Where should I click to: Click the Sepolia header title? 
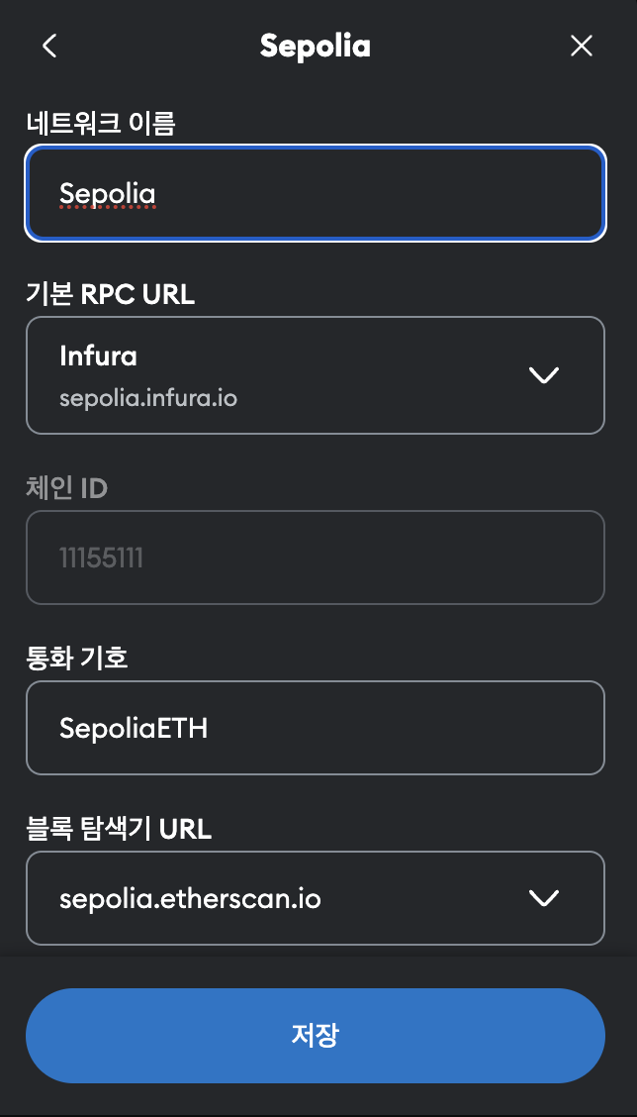tap(316, 47)
